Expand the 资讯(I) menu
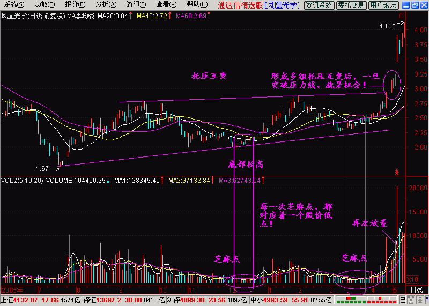The height and width of the screenshot is (306, 429). point(136,5)
